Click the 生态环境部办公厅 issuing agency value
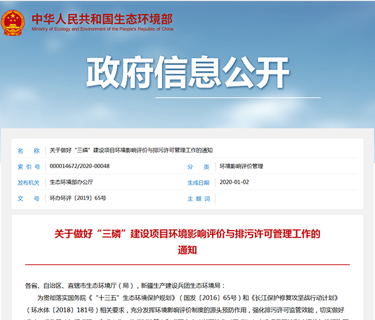The width and height of the screenshot is (375, 320). (x=71, y=182)
